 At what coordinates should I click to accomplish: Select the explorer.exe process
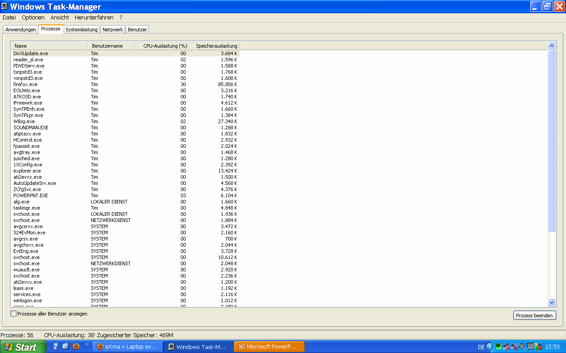(x=125, y=171)
